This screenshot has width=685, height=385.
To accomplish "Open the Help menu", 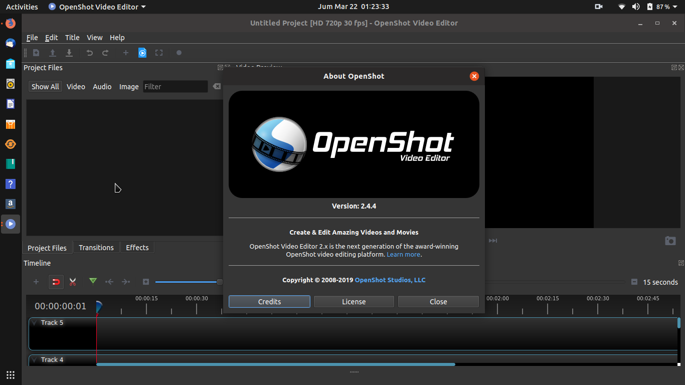I will [117, 38].
